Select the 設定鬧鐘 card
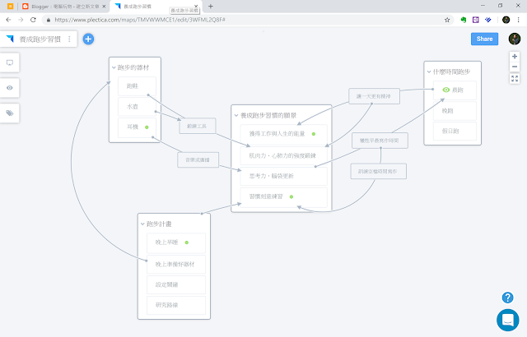Viewport: 527px width, 337px height. tap(176, 284)
